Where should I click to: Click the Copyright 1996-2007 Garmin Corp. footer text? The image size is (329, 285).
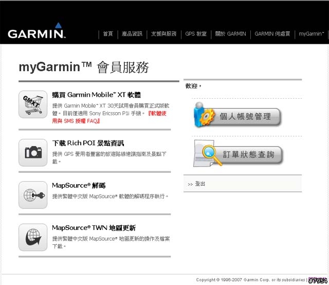250,280
